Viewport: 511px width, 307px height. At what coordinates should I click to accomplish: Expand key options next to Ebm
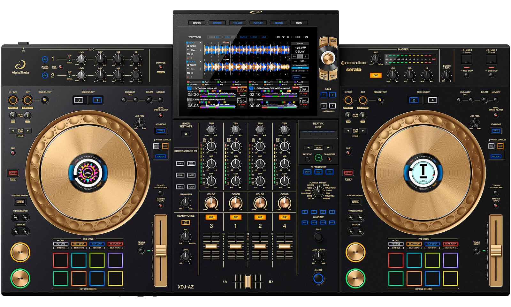pyautogui.click(x=201, y=50)
